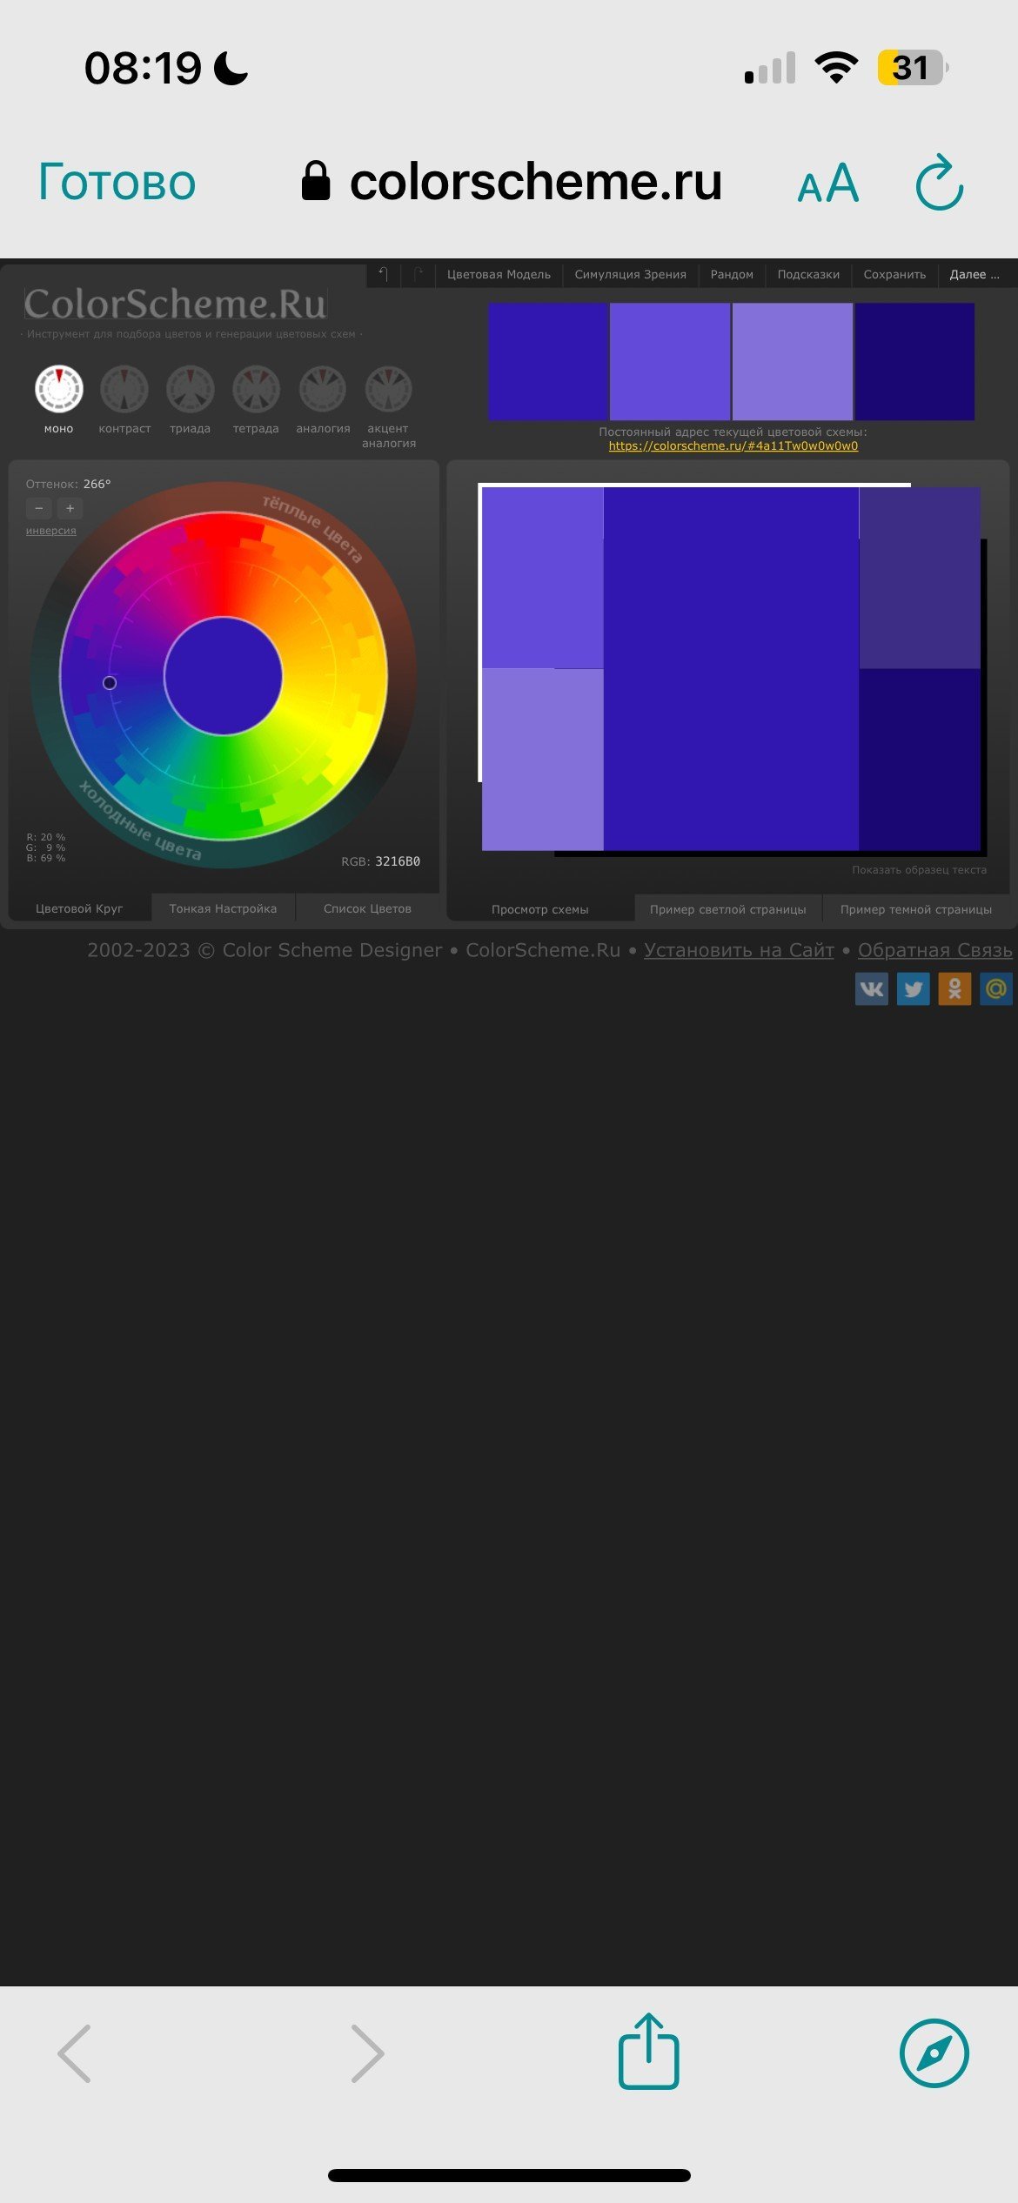Image resolution: width=1018 pixels, height=2203 pixels.
Task: Tap the browser back arrow
Action: (x=75, y=2053)
